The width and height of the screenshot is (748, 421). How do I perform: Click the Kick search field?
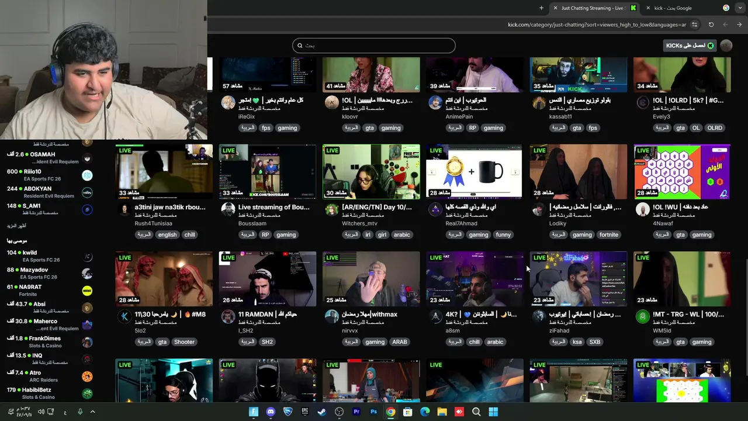374,46
